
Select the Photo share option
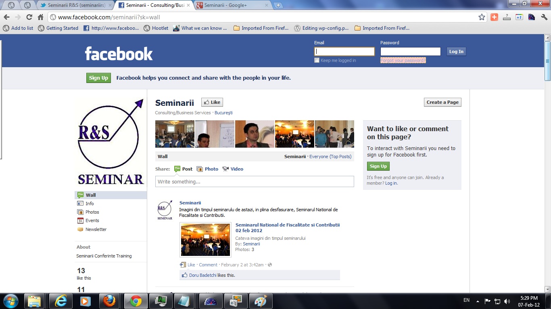207,169
